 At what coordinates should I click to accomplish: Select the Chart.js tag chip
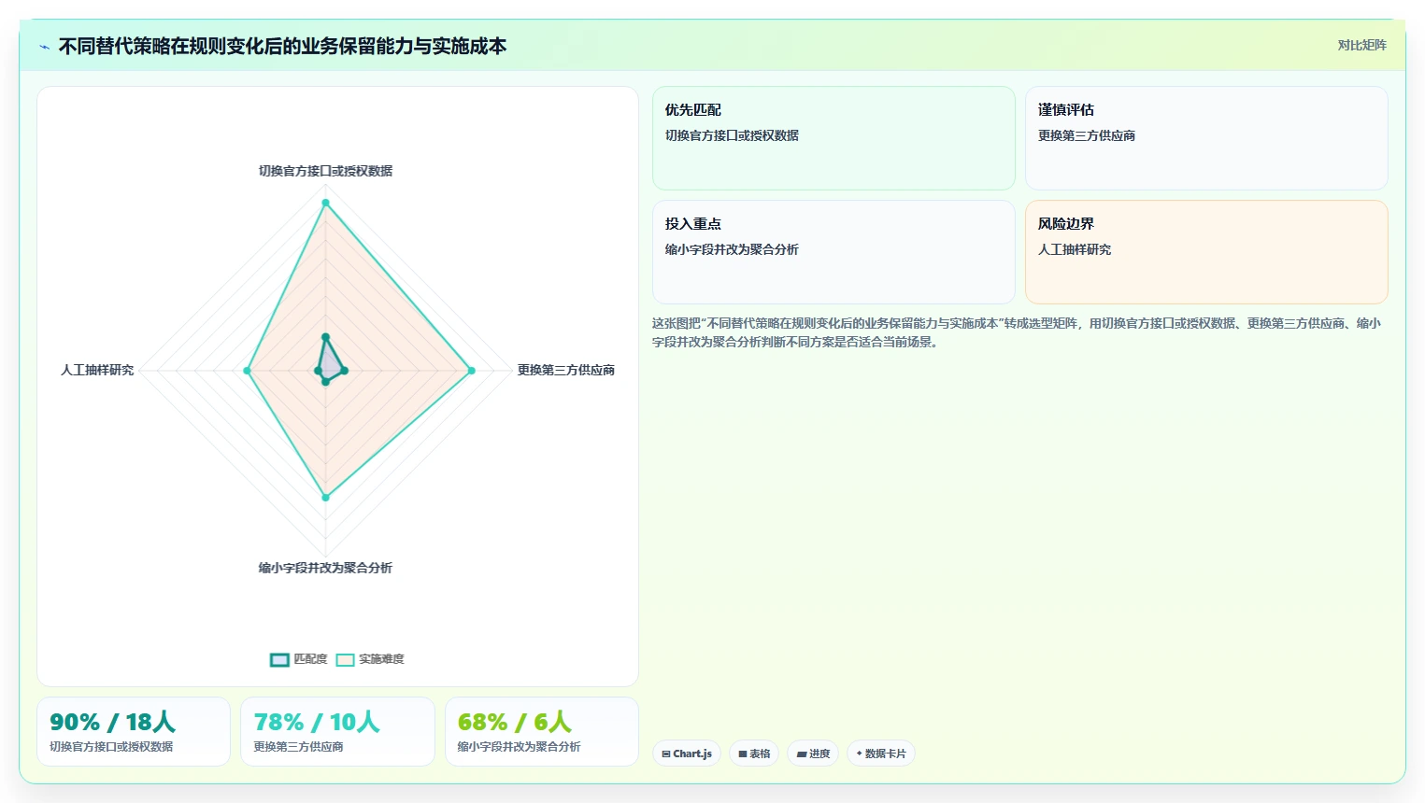coord(687,754)
